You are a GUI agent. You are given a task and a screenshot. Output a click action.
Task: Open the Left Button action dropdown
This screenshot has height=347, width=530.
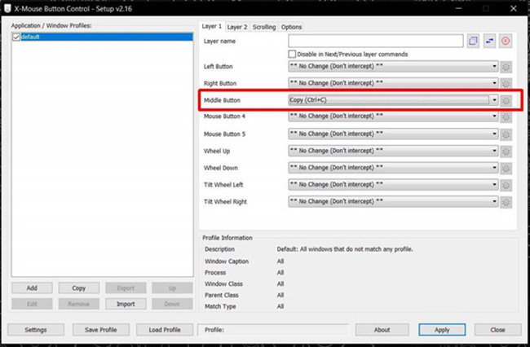point(494,66)
